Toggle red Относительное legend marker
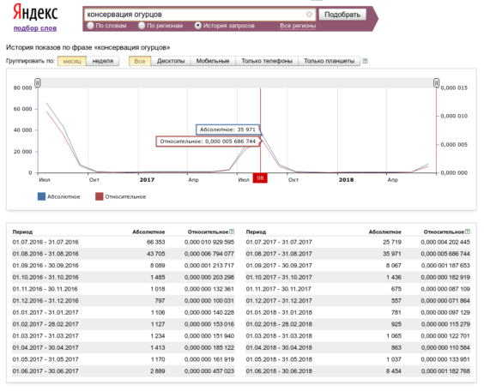 (99, 196)
